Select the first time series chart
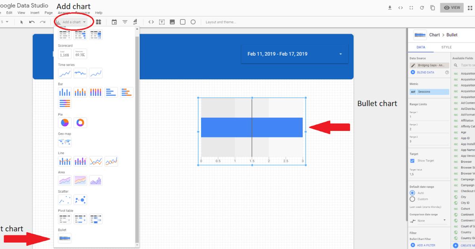 click(x=65, y=73)
